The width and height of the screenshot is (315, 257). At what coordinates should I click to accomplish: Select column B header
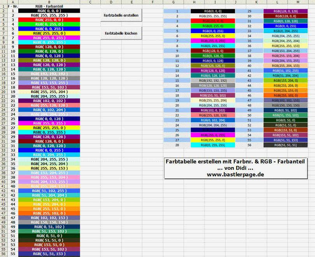click(49, 2)
